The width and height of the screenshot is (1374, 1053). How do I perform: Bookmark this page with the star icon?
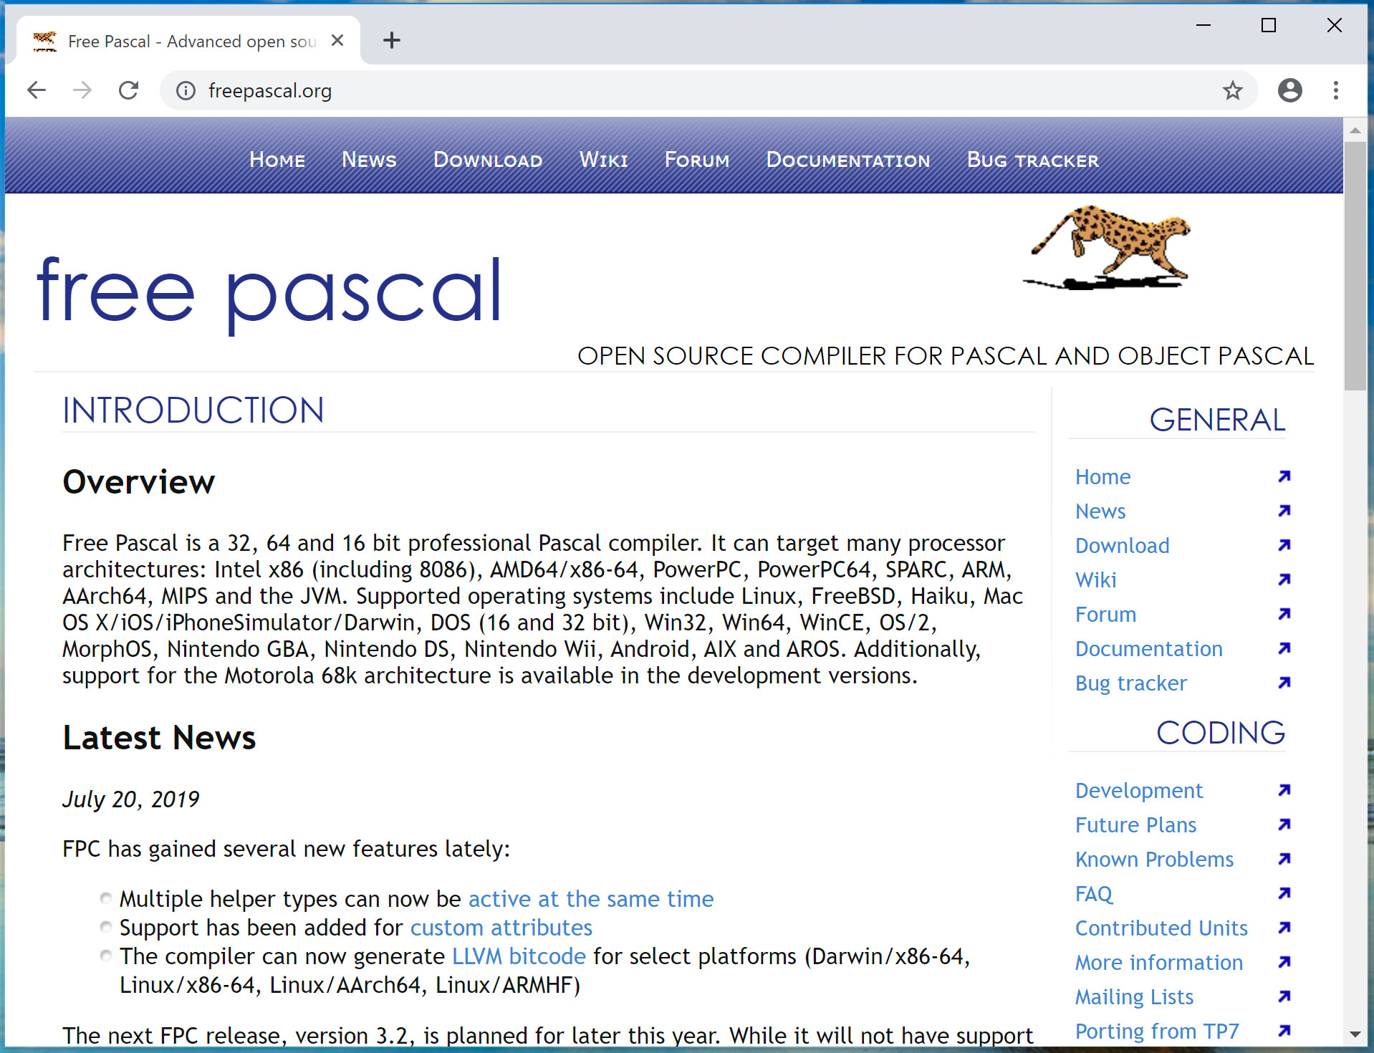pyautogui.click(x=1232, y=90)
